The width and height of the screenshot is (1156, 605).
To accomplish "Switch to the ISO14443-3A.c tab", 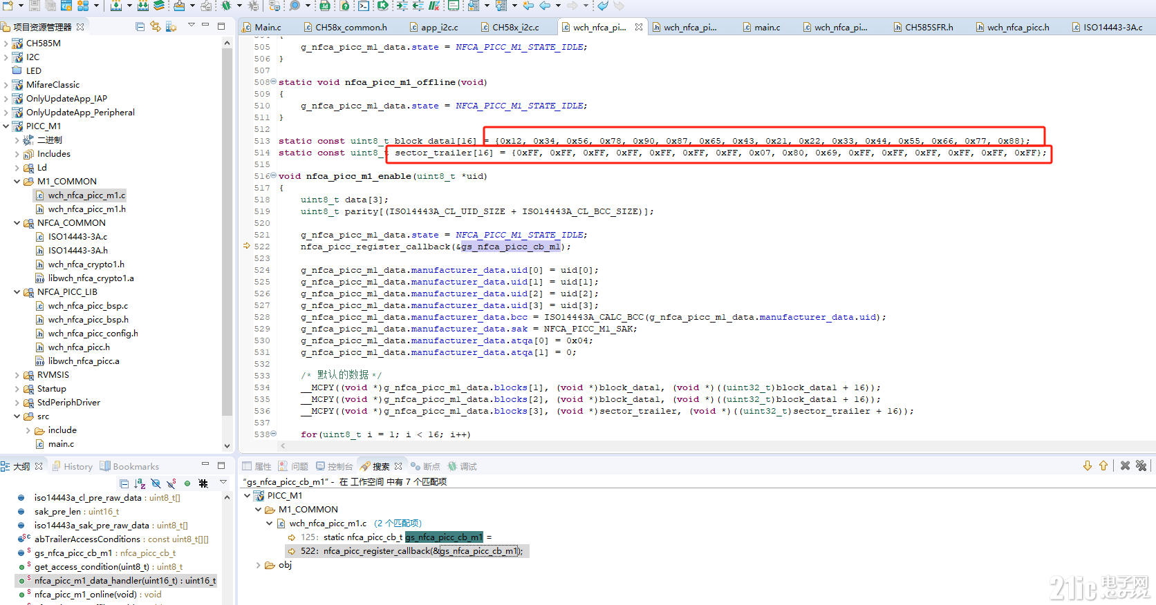I will click(1107, 27).
